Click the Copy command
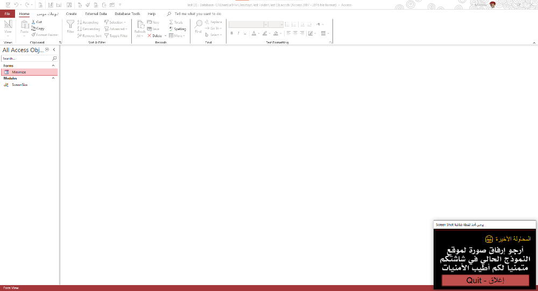 pyautogui.click(x=38, y=28)
